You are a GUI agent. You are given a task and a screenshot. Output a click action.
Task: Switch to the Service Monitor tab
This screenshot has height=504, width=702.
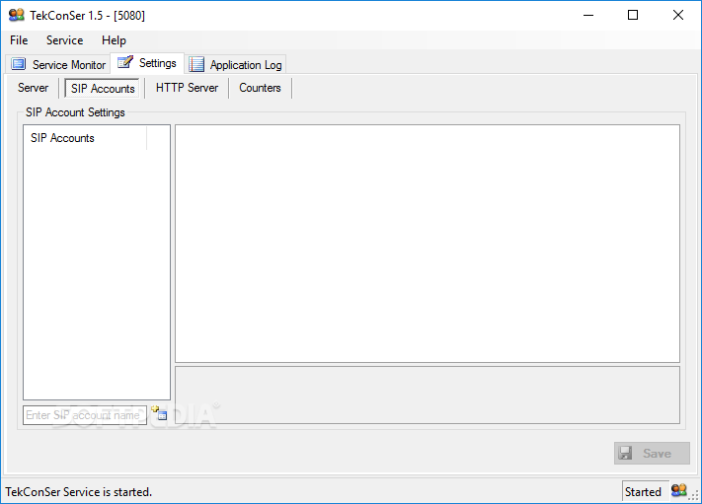tap(58, 64)
